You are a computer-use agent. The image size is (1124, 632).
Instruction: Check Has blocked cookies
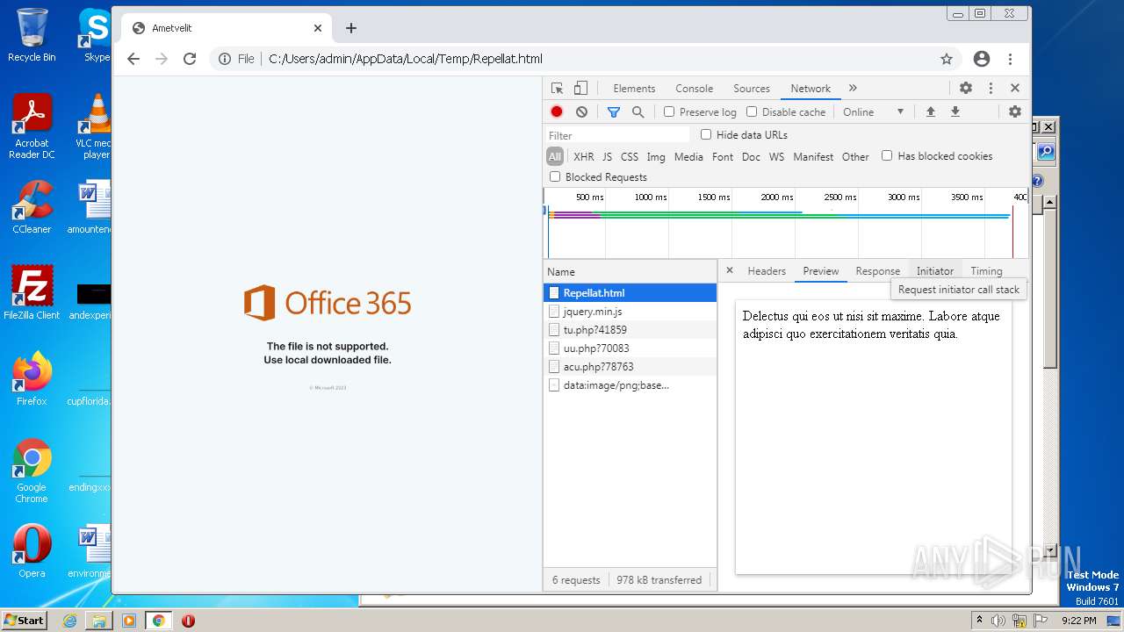click(887, 155)
